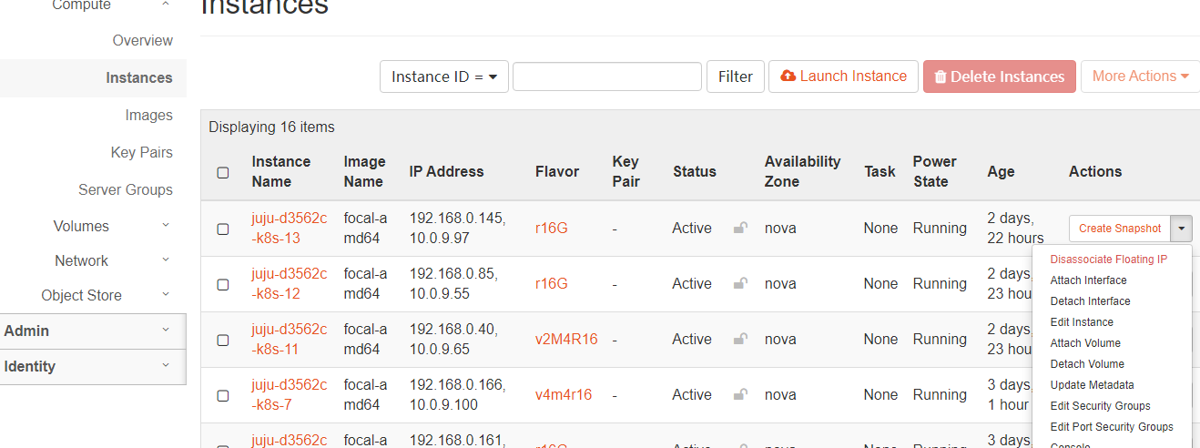Select checkbox for juju-d3562c-k8s-7
The image size is (1200, 448).
click(223, 395)
